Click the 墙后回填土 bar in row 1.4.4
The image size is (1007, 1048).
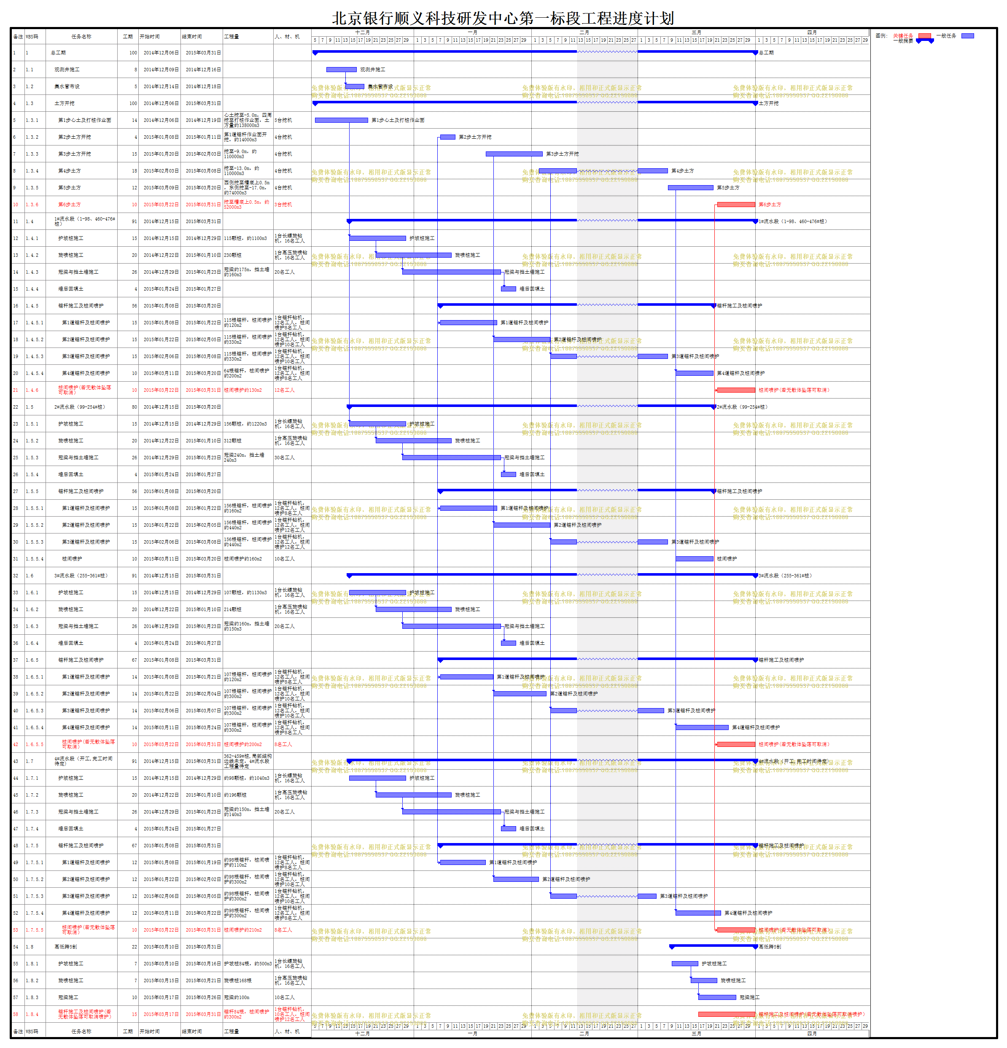pyautogui.click(x=509, y=289)
